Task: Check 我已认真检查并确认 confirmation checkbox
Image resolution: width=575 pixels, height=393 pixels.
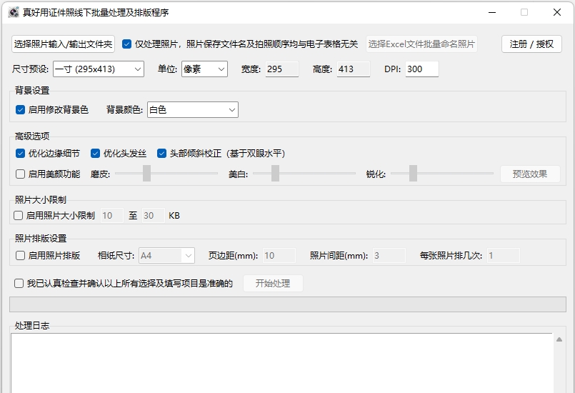Action: coord(19,283)
